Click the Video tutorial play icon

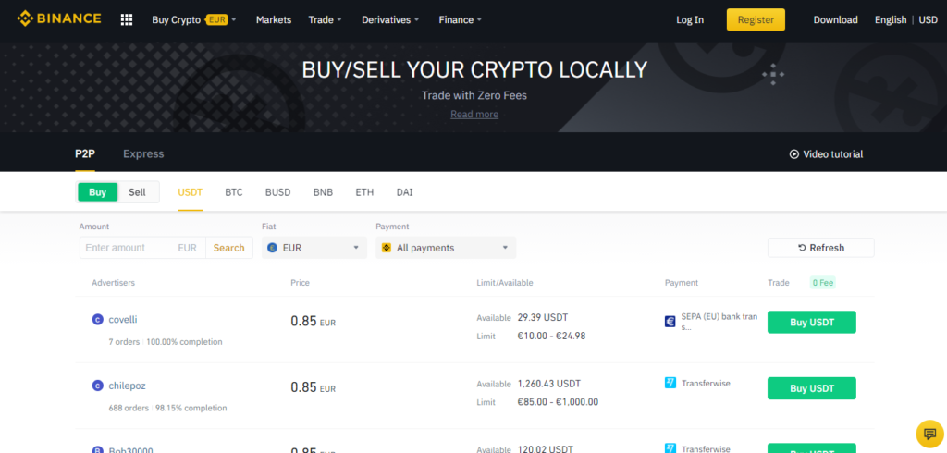[x=794, y=154]
